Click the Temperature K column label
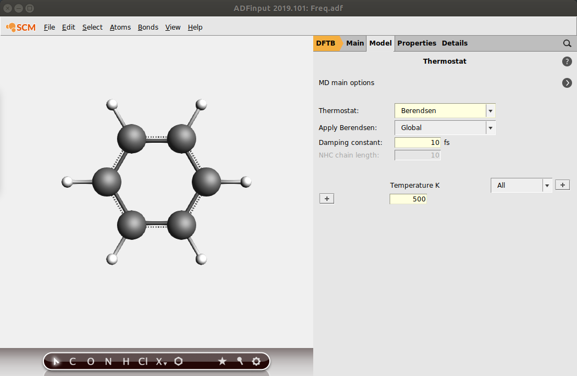The height and width of the screenshot is (376, 577). coord(415,185)
